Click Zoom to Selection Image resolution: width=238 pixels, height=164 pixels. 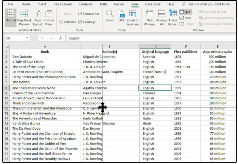[x=133, y=18]
